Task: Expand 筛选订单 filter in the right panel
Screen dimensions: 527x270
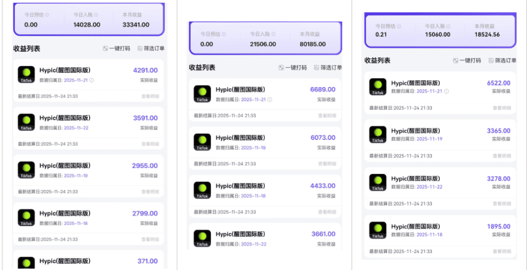Action: pyautogui.click(x=502, y=61)
